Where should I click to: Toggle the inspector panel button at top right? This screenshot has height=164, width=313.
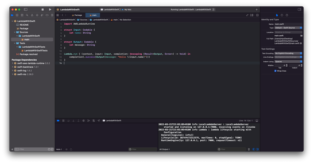[300, 9]
